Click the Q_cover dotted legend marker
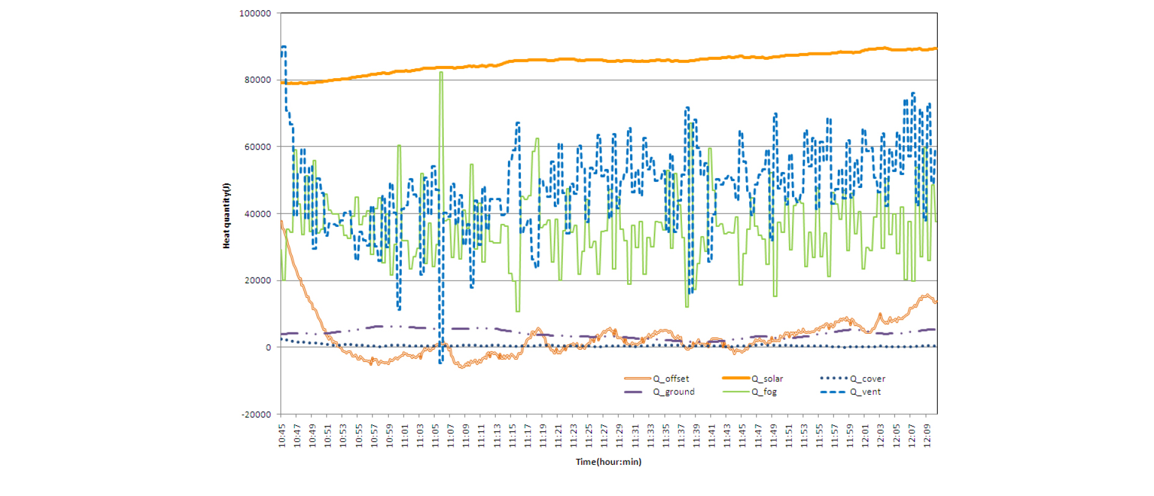Viewport: 1154px width, 496px height. [834, 379]
